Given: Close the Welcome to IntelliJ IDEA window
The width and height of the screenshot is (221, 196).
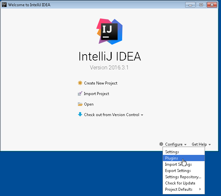Looking at the screenshot, I should [212, 5].
